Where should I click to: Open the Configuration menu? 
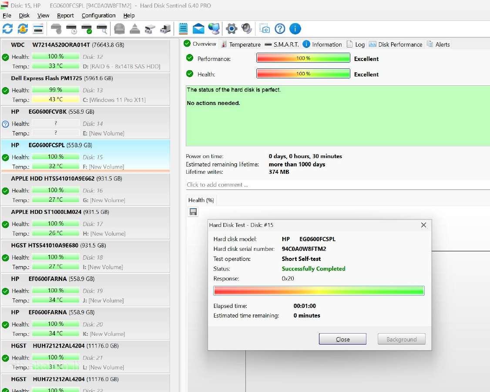point(98,15)
